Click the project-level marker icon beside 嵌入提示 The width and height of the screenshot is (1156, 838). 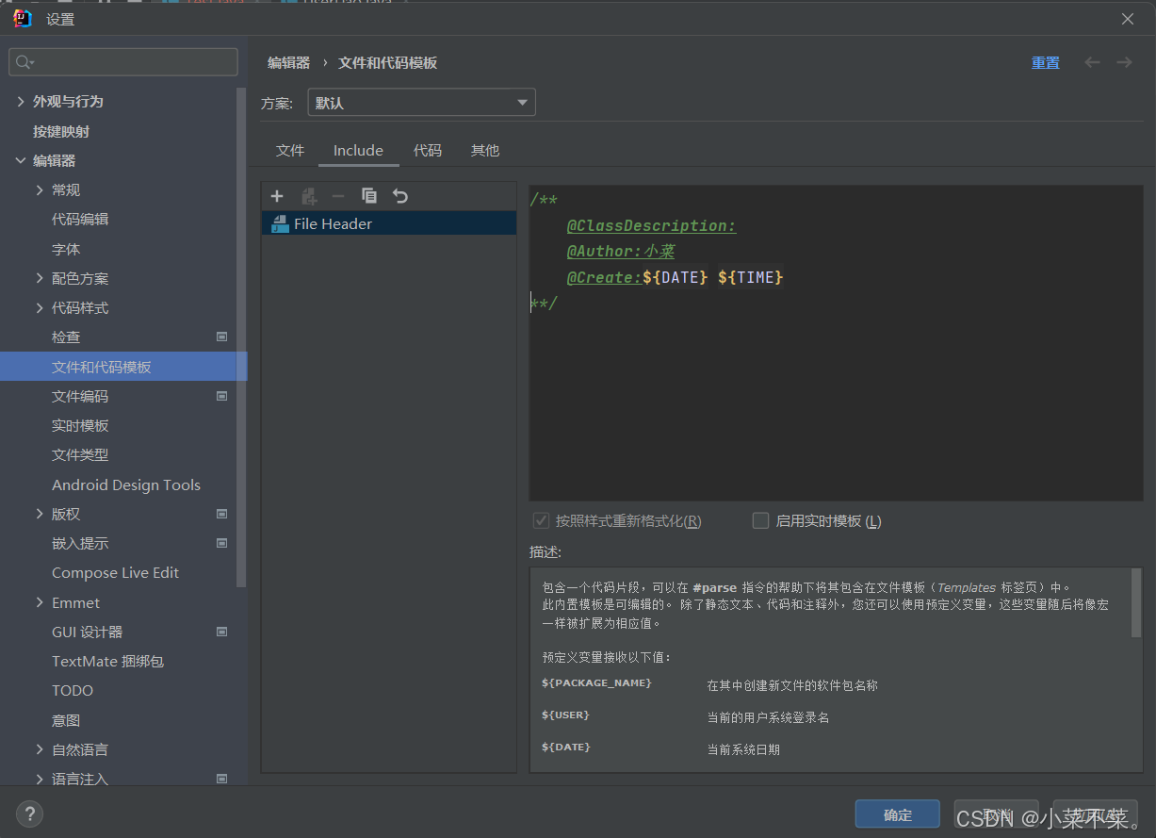pyautogui.click(x=222, y=543)
